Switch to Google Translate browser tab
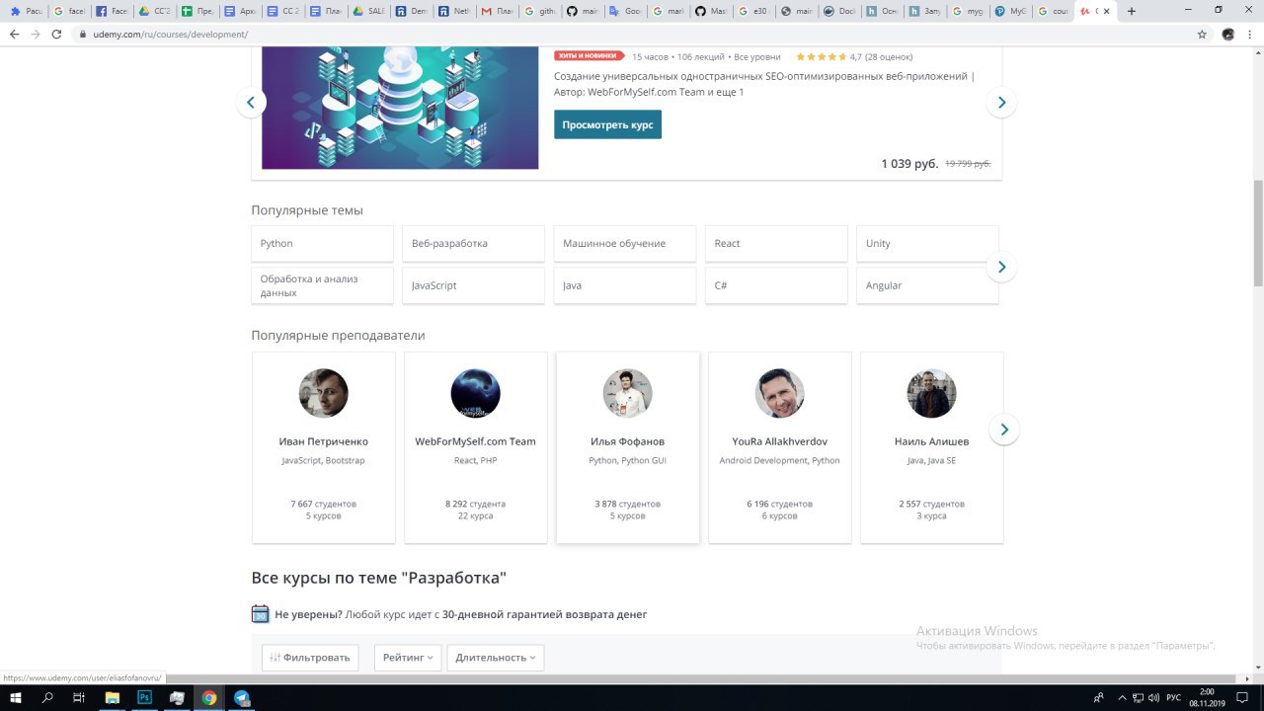1264x711 pixels. point(624,11)
